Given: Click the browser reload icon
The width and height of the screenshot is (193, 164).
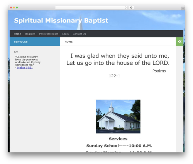Looking at the screenshot, I should click(125, 8).
